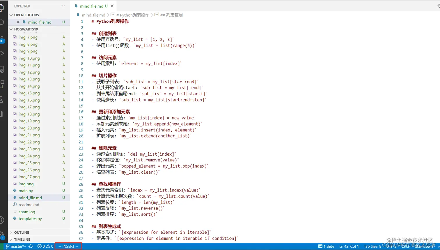The height and width of the screenshot is (250, 440).
Task: Click the '## 切片操作' heading in editor
Action: 104,76
